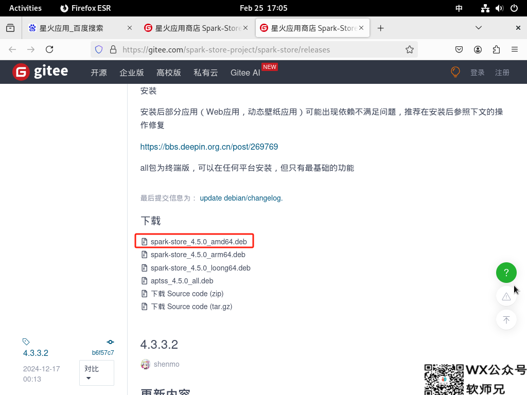Show site security padlock info

coord(113,50)
